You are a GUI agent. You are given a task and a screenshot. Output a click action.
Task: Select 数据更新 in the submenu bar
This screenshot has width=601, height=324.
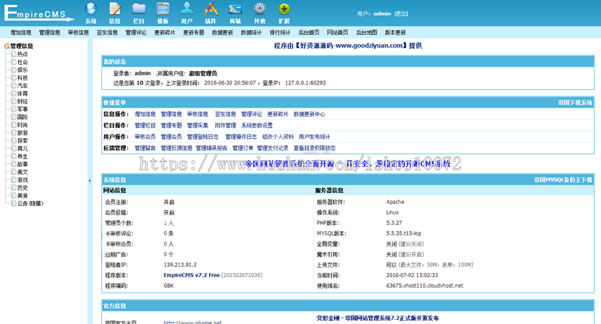pyautogui.click(x=222, y=33)
